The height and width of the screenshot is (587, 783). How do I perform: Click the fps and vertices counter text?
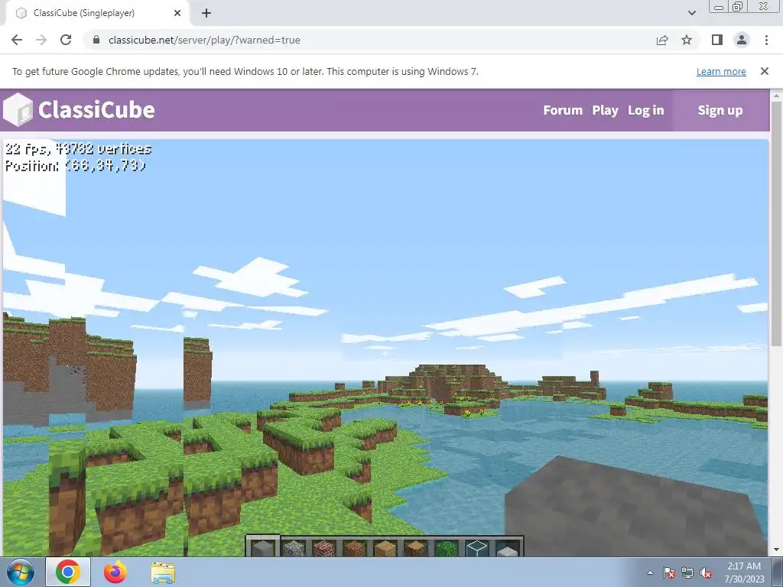point(78,149)
